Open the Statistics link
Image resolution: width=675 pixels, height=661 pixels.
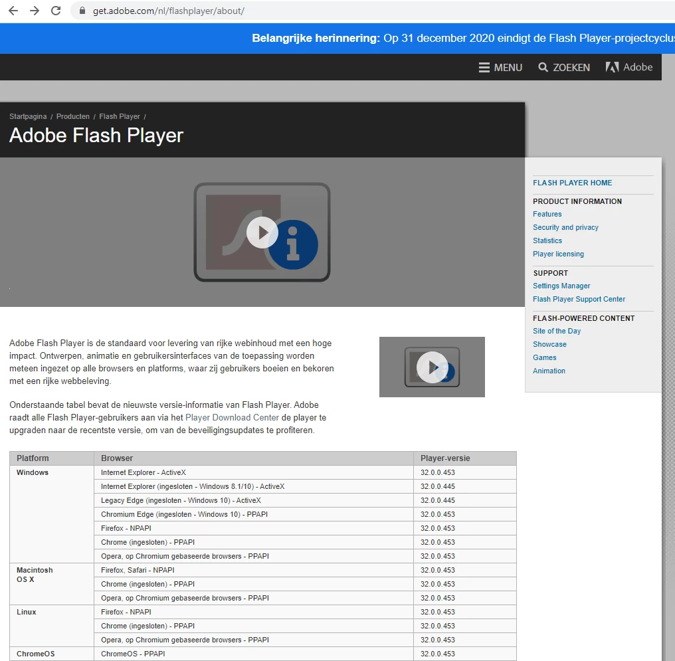coord(547,241)
